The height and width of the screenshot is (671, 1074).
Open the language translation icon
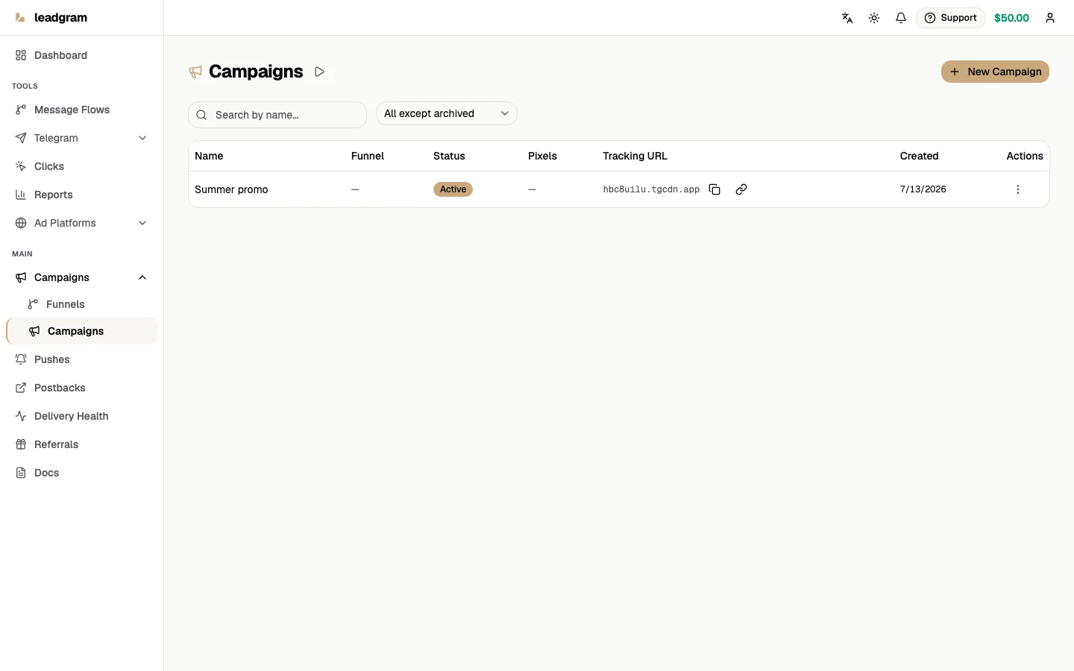click(847, 18)
